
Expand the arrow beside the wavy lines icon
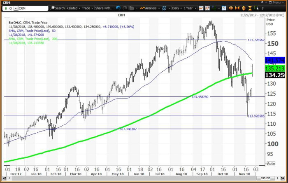169,9
